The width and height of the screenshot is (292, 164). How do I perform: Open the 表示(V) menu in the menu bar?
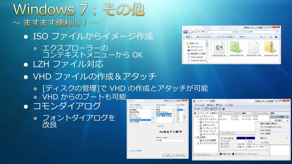coord(219,105)
